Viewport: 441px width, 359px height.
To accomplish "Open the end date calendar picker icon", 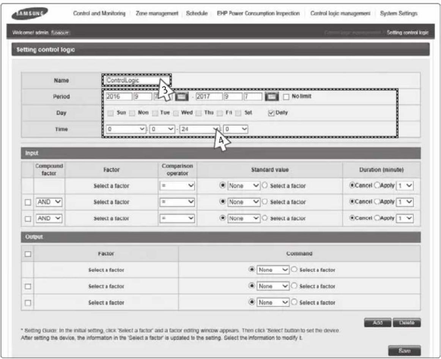I will point(272,96).
